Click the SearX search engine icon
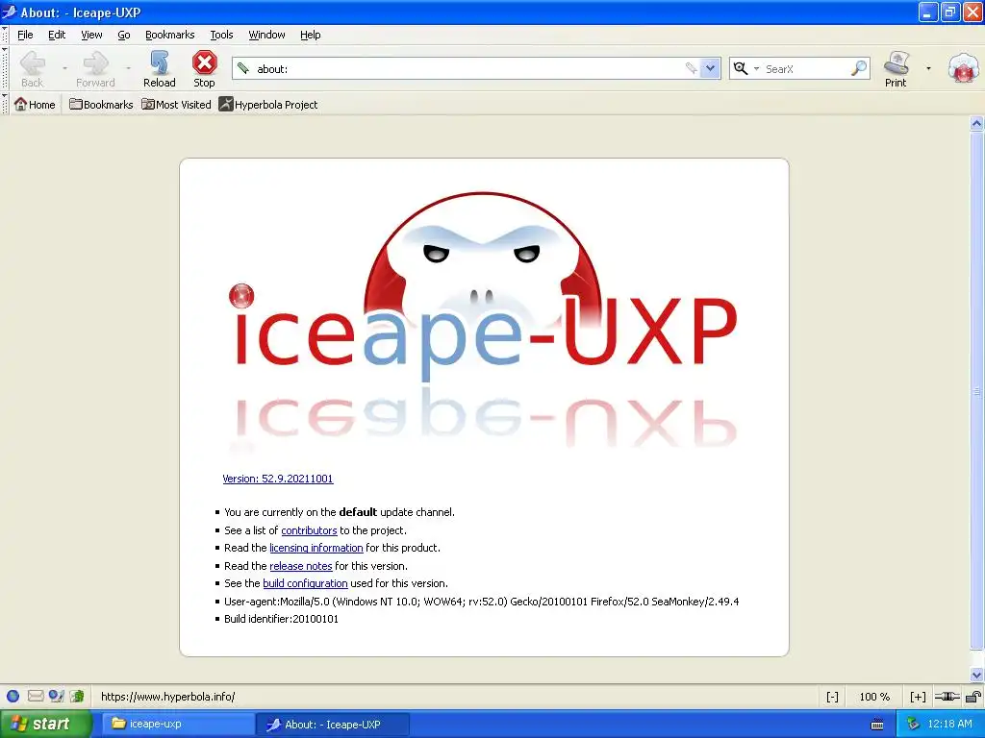The image size is (985, 738). (x=741, y=68)
